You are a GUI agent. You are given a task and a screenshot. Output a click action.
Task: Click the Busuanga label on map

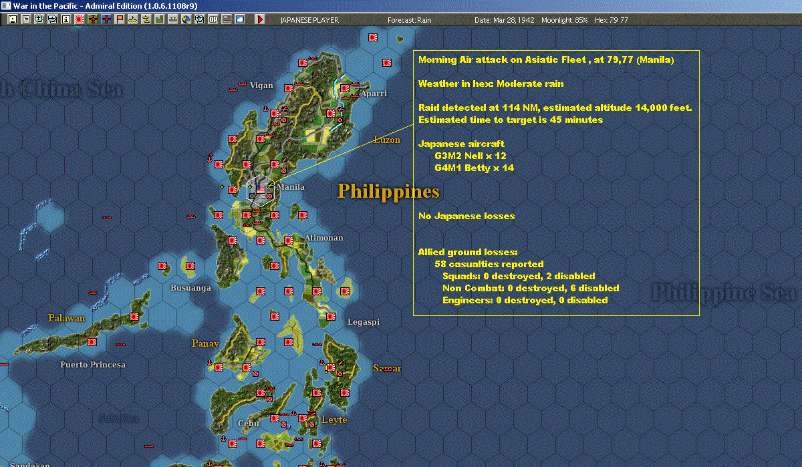pyautogui.click(x=191, y=288)
